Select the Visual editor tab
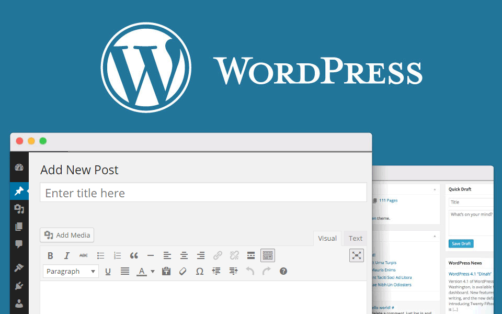Image resolution: width=502 pixels, height=314 pixels. [327, 238]
